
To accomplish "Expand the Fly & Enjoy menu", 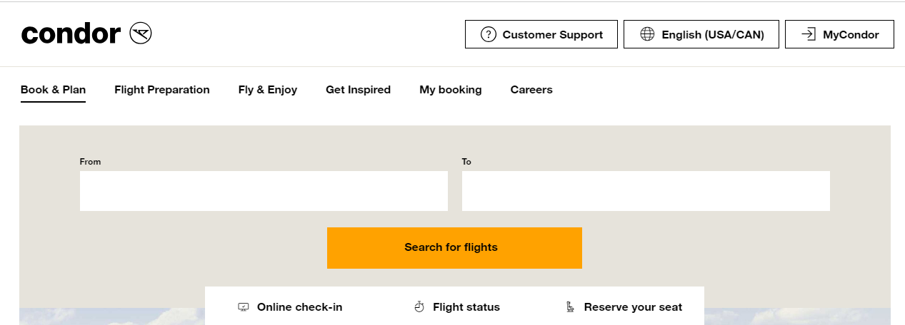I will point(268,90).
